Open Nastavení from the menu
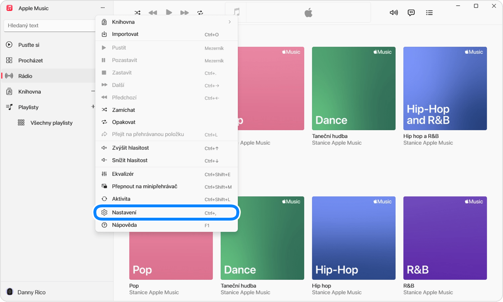This screenshot has width=503, height=302. [166, 213]
